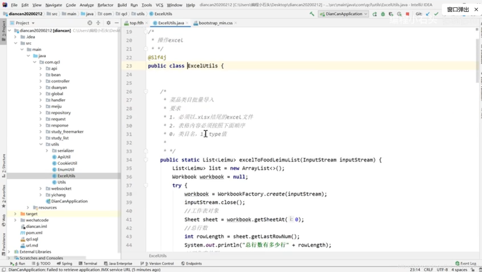The image size is (482, 272).
Task: Toggle fold marker on line 34 method
Action: tap(146, 160)
